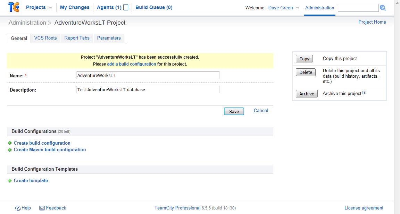Click Create Maven build configuration link
400x214 pixels.
pos(50,150)
